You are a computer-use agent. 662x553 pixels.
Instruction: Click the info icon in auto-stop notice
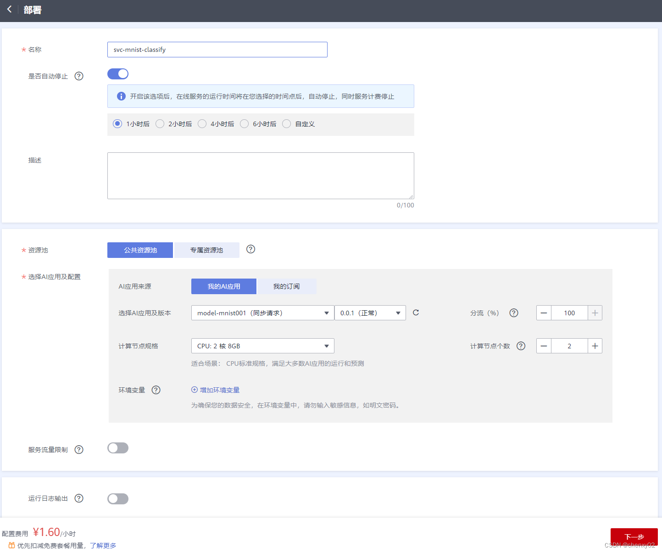(x=121, y=96)
